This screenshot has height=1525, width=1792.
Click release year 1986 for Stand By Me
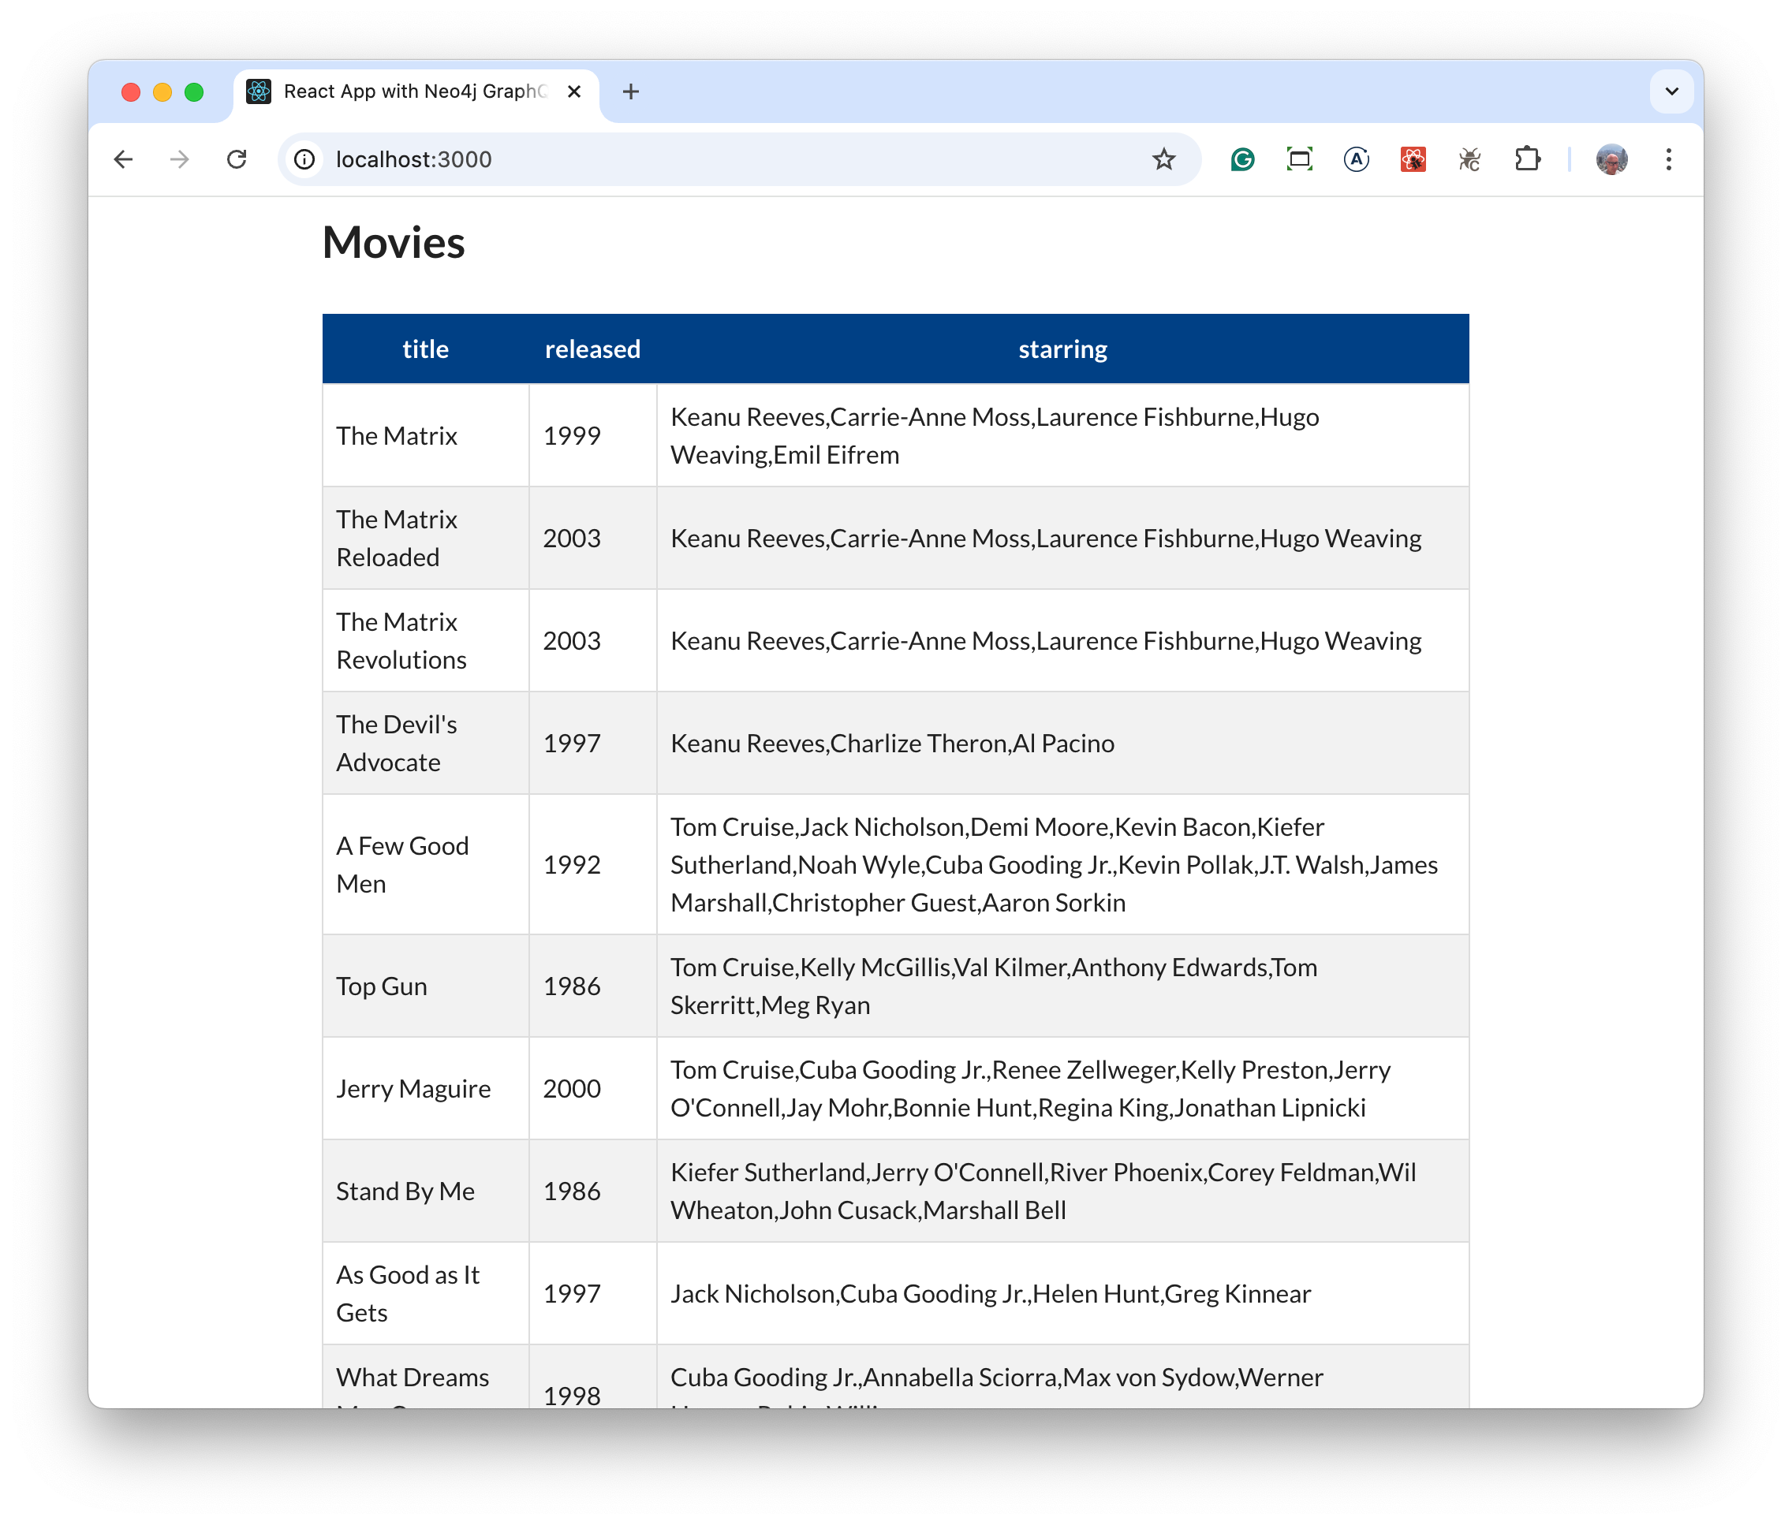click(x=592, y=1191)
